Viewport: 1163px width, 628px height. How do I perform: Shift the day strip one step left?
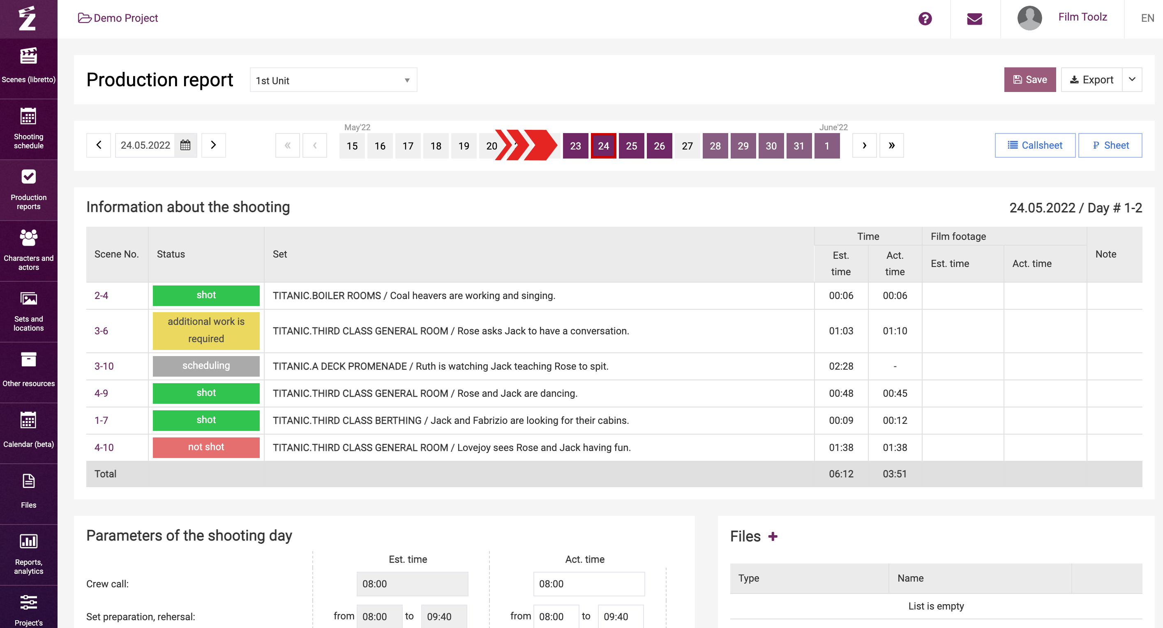(315, 145)
